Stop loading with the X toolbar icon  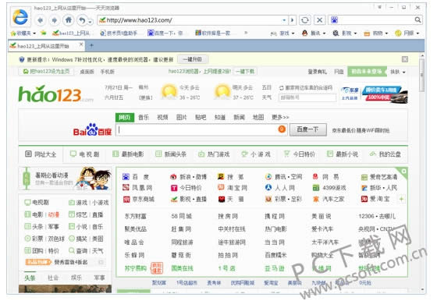[319, 20]
